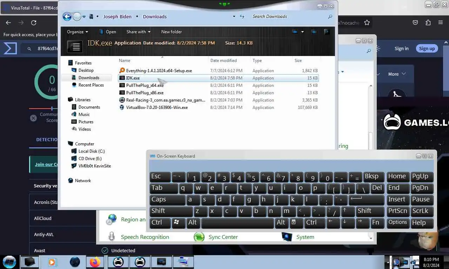This screenshot has height=269, width=449.
Task: Open VM0b0t KevinSite drive
Action: (95, 166)
